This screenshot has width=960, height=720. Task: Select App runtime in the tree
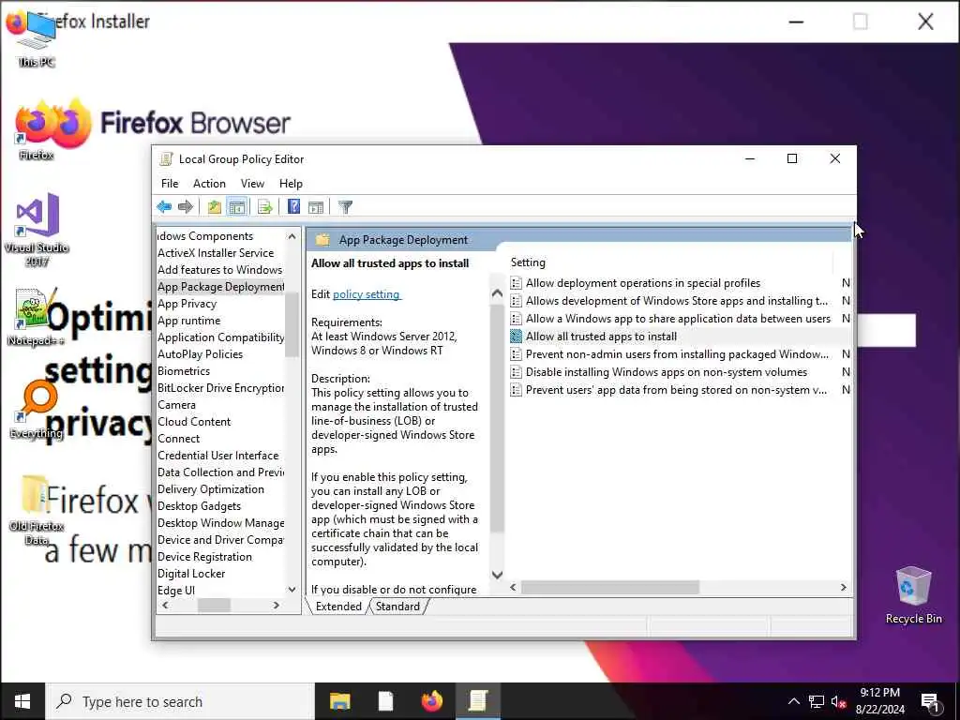click(x=188, y=321)
